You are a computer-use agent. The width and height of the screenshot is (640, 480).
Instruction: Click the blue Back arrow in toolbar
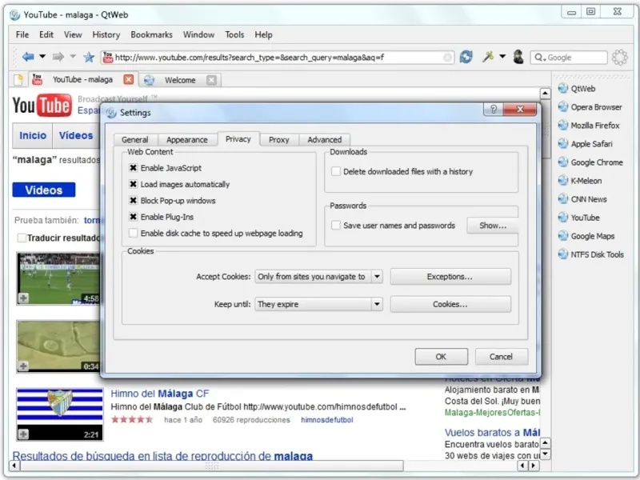coord(28,57)
